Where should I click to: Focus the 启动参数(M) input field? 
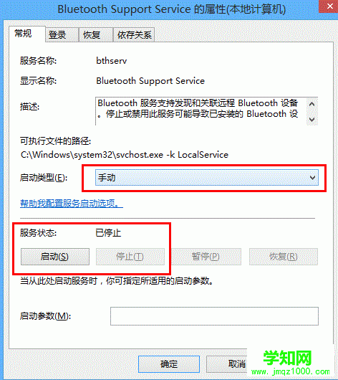click(x=214, y=316)
